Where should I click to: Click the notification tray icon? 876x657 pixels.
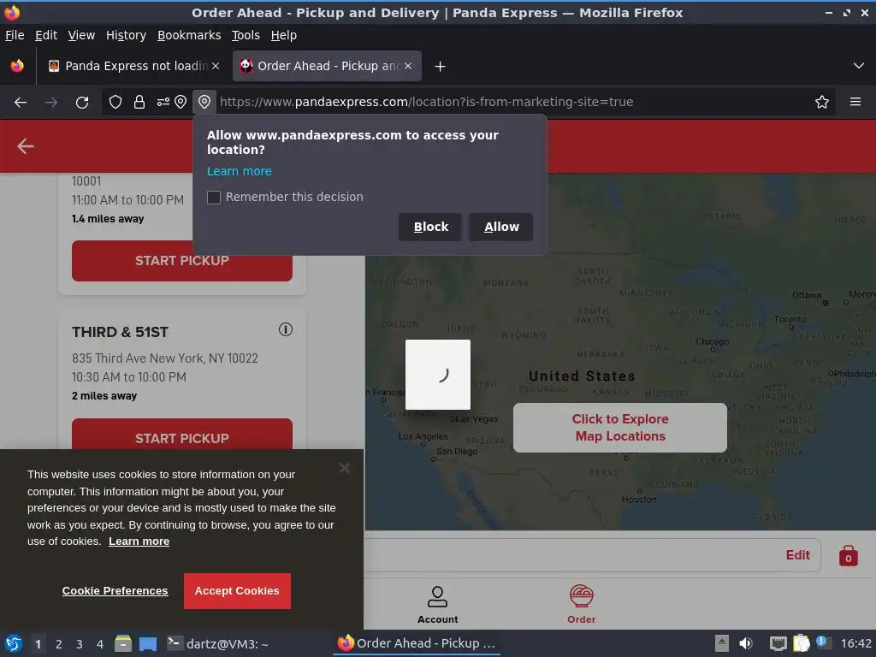click(x=822, y=642)
